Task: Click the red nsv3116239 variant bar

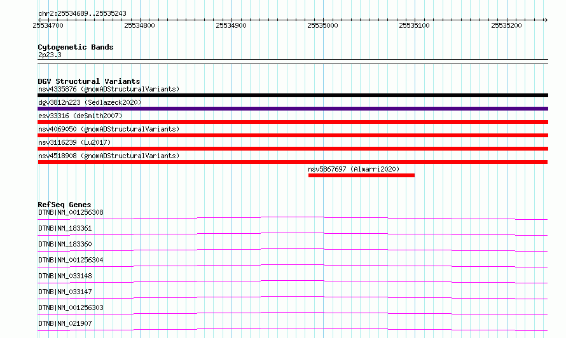Action: point(293,149)
